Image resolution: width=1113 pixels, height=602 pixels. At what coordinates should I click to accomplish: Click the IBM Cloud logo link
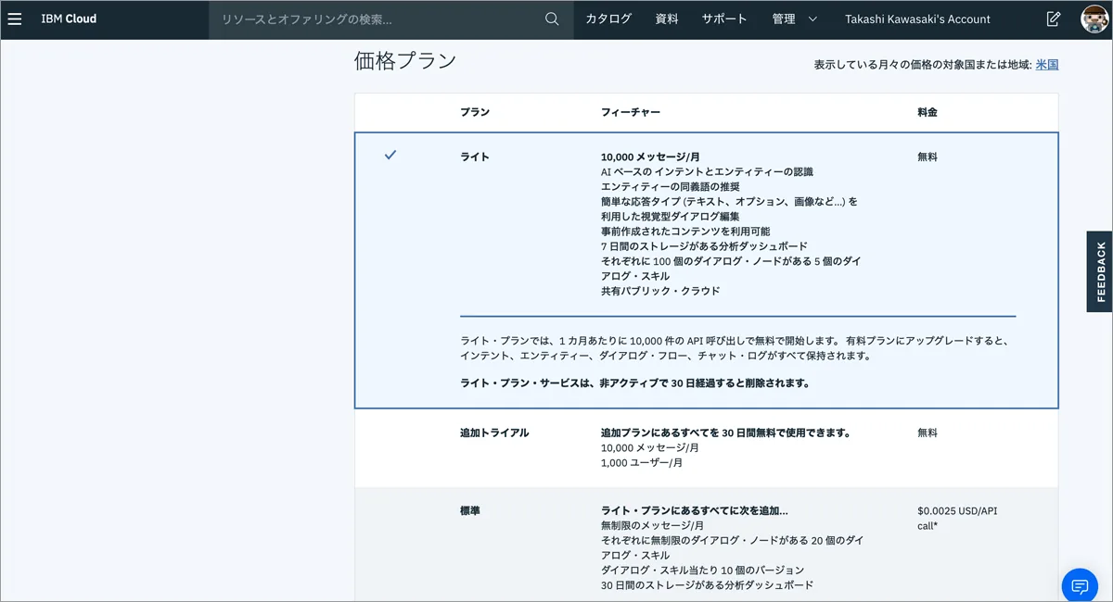pos(69,19)
